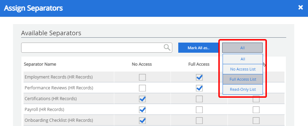Collapse the All filter dropdown
This screenshot has height=126, width=308.
(242, 47)
